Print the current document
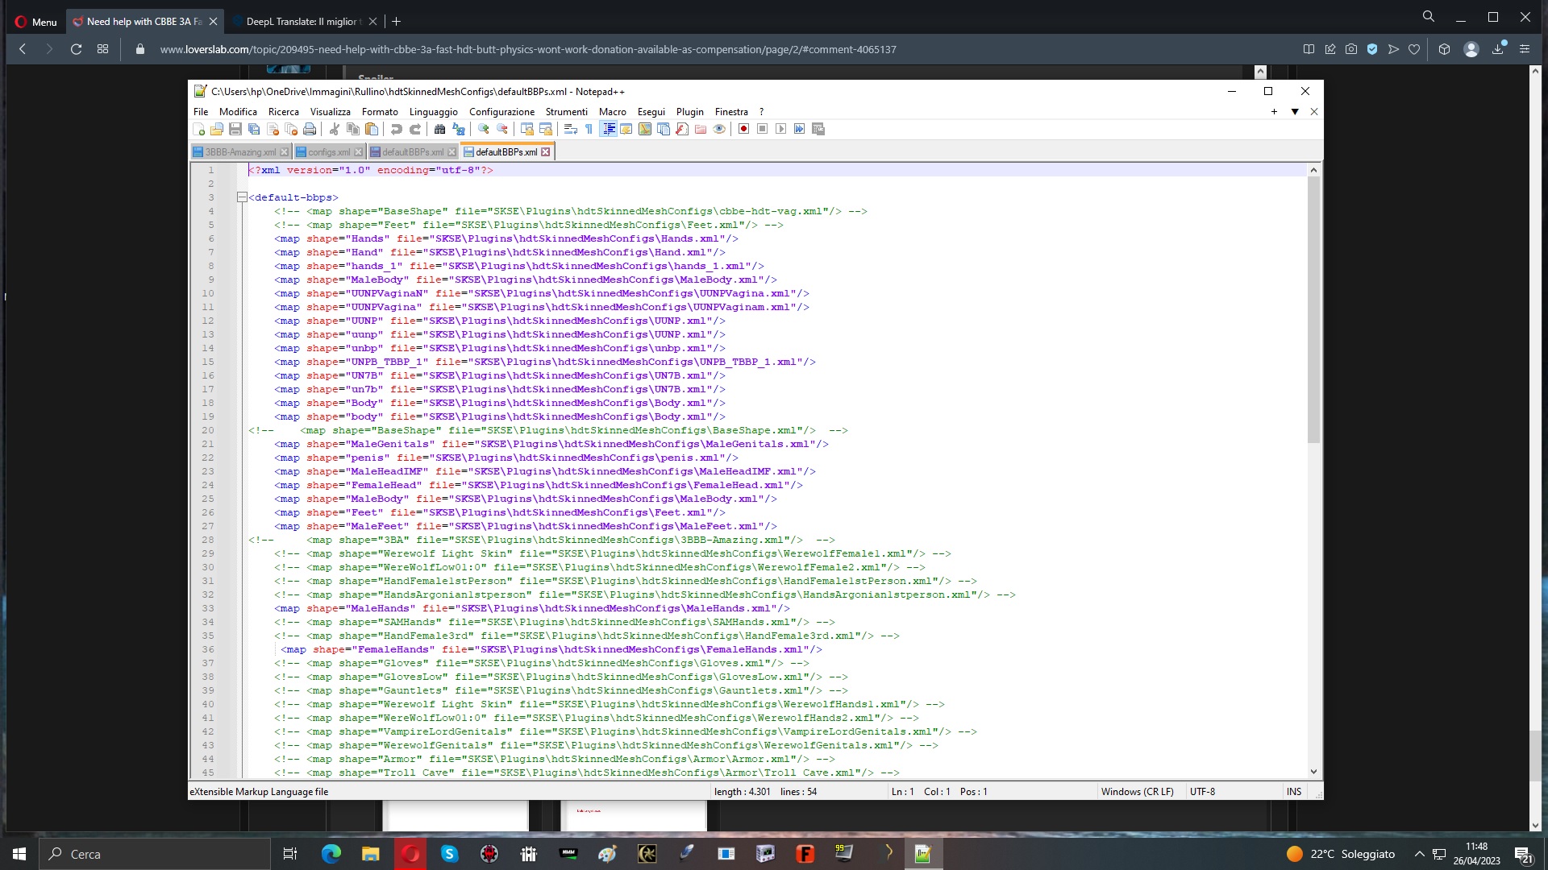The height and width of the screenshot is (870, 1548). (310, 129)
